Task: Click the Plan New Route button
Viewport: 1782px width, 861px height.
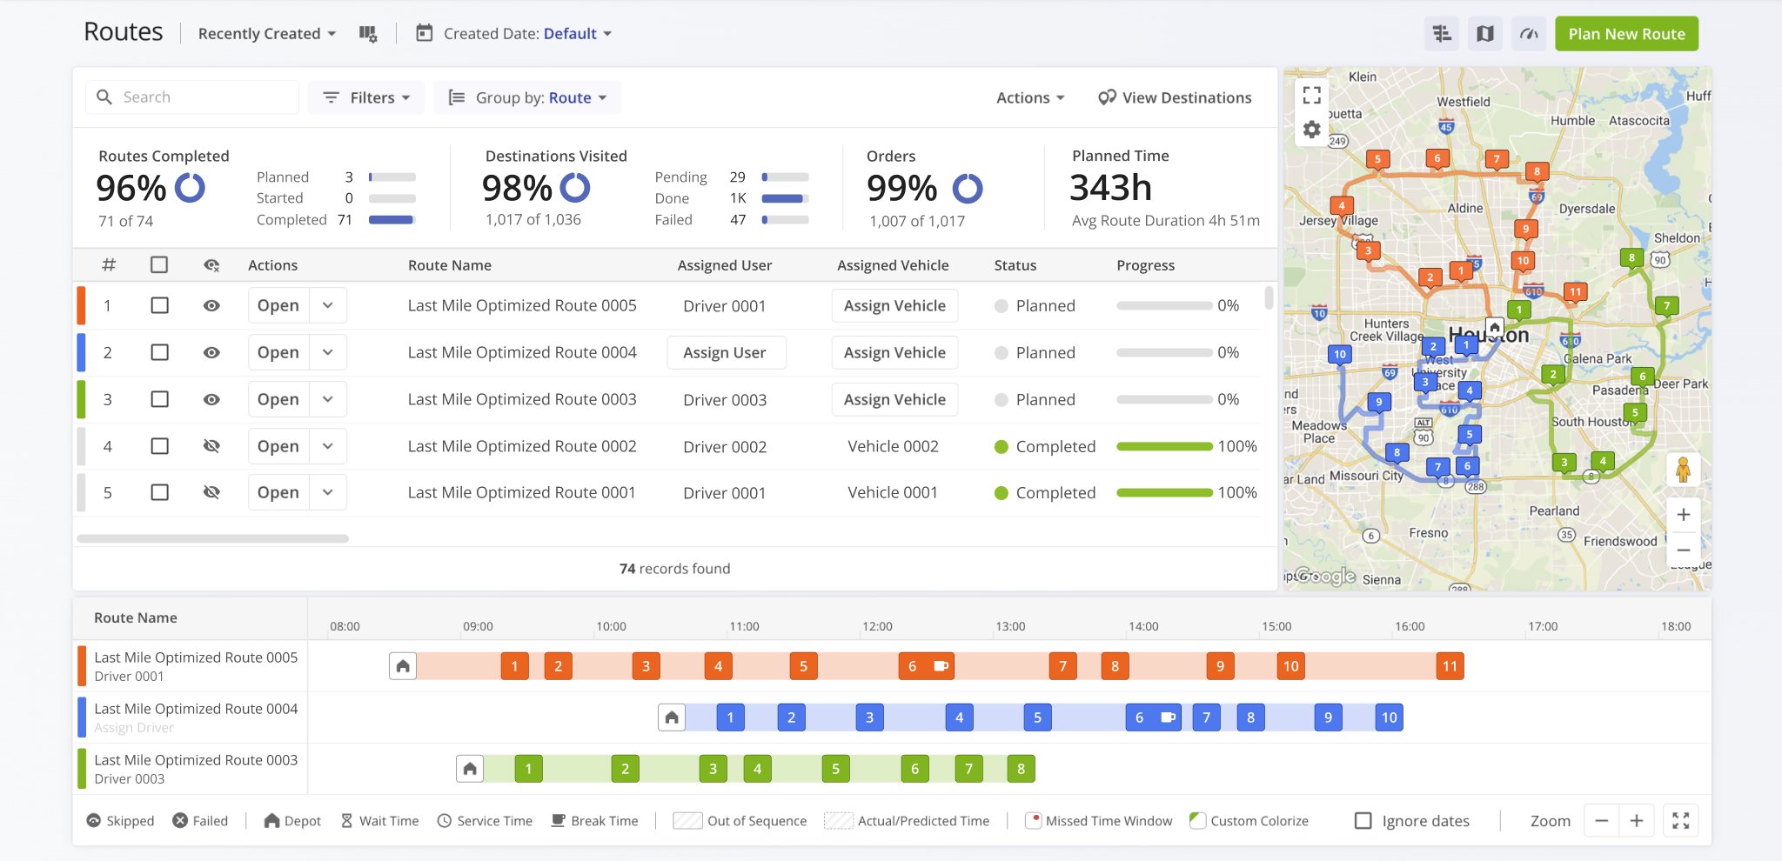Action: tap(1625, 33)
